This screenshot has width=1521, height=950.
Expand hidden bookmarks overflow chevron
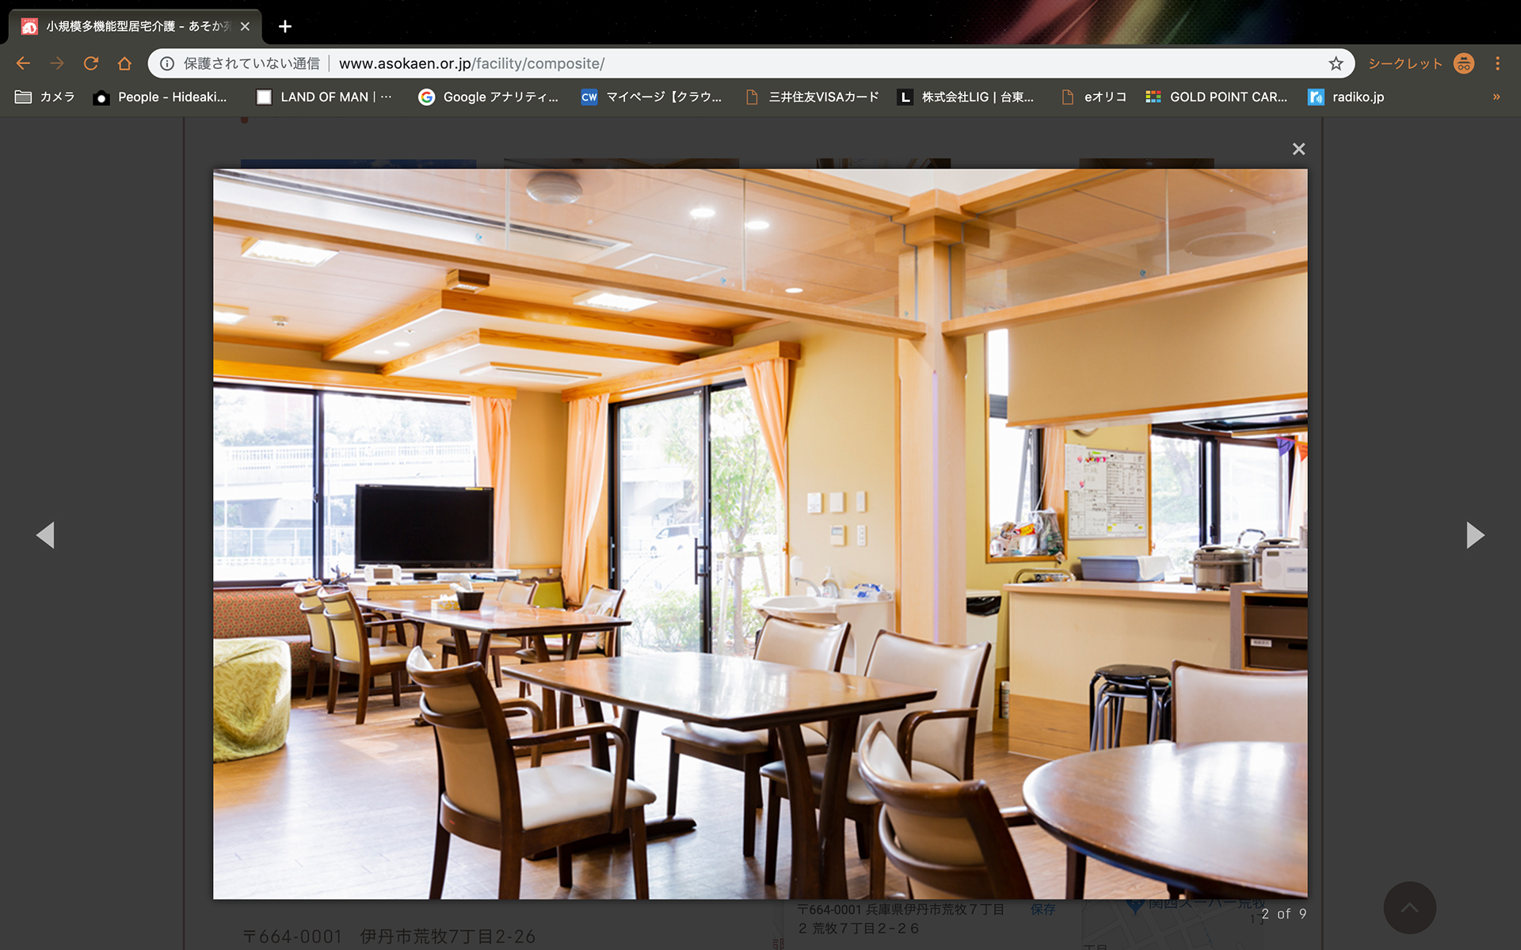[x=1496, y=97]
